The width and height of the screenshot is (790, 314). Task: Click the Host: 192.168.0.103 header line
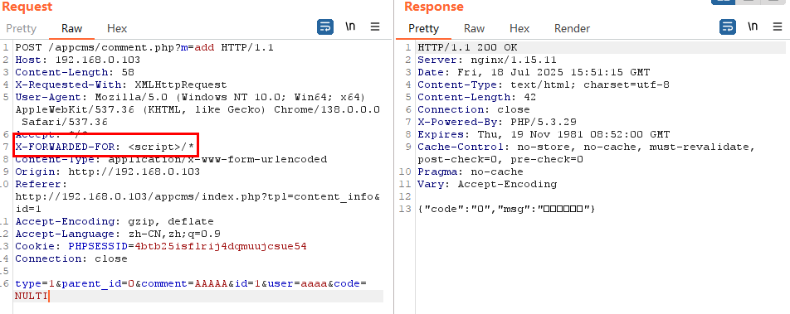[78, 60]
